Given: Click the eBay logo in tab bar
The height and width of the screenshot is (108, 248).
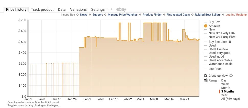Looking at the screenshot, I should tap(121, 9).
